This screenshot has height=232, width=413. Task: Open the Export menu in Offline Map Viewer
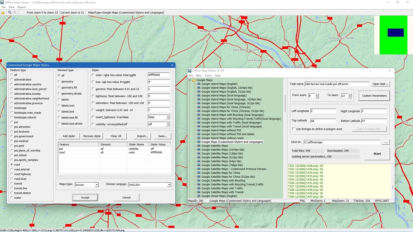[x=21, y=7]
